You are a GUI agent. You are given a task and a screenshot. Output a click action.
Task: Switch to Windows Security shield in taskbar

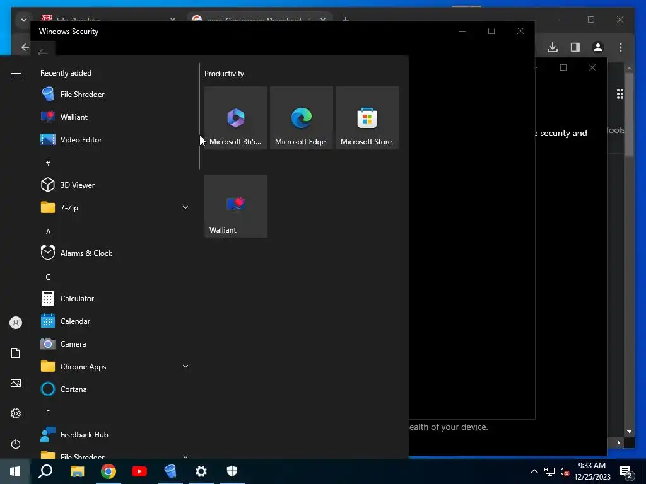[232, 471]
